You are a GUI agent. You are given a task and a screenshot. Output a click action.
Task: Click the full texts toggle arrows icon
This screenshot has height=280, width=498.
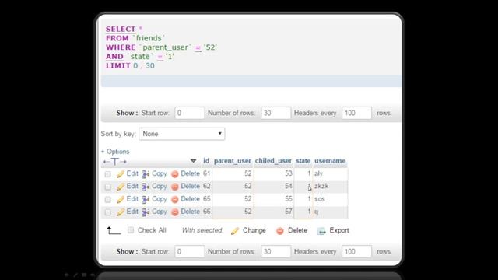coord(115,162)
